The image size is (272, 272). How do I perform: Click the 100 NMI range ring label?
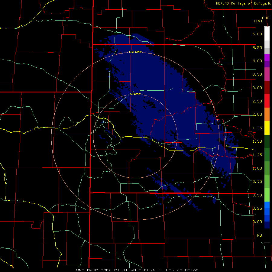point(135,52)
